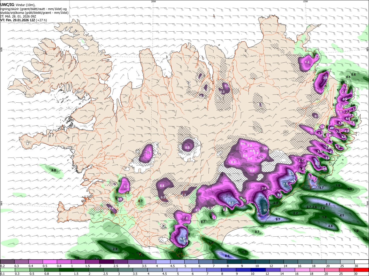
Task: Click the "5.2" snow value on east coast
Action: 317,163
